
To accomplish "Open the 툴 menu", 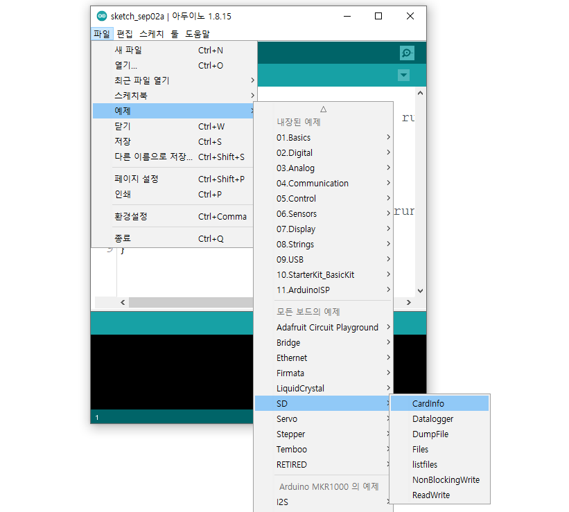I will 175,34.
